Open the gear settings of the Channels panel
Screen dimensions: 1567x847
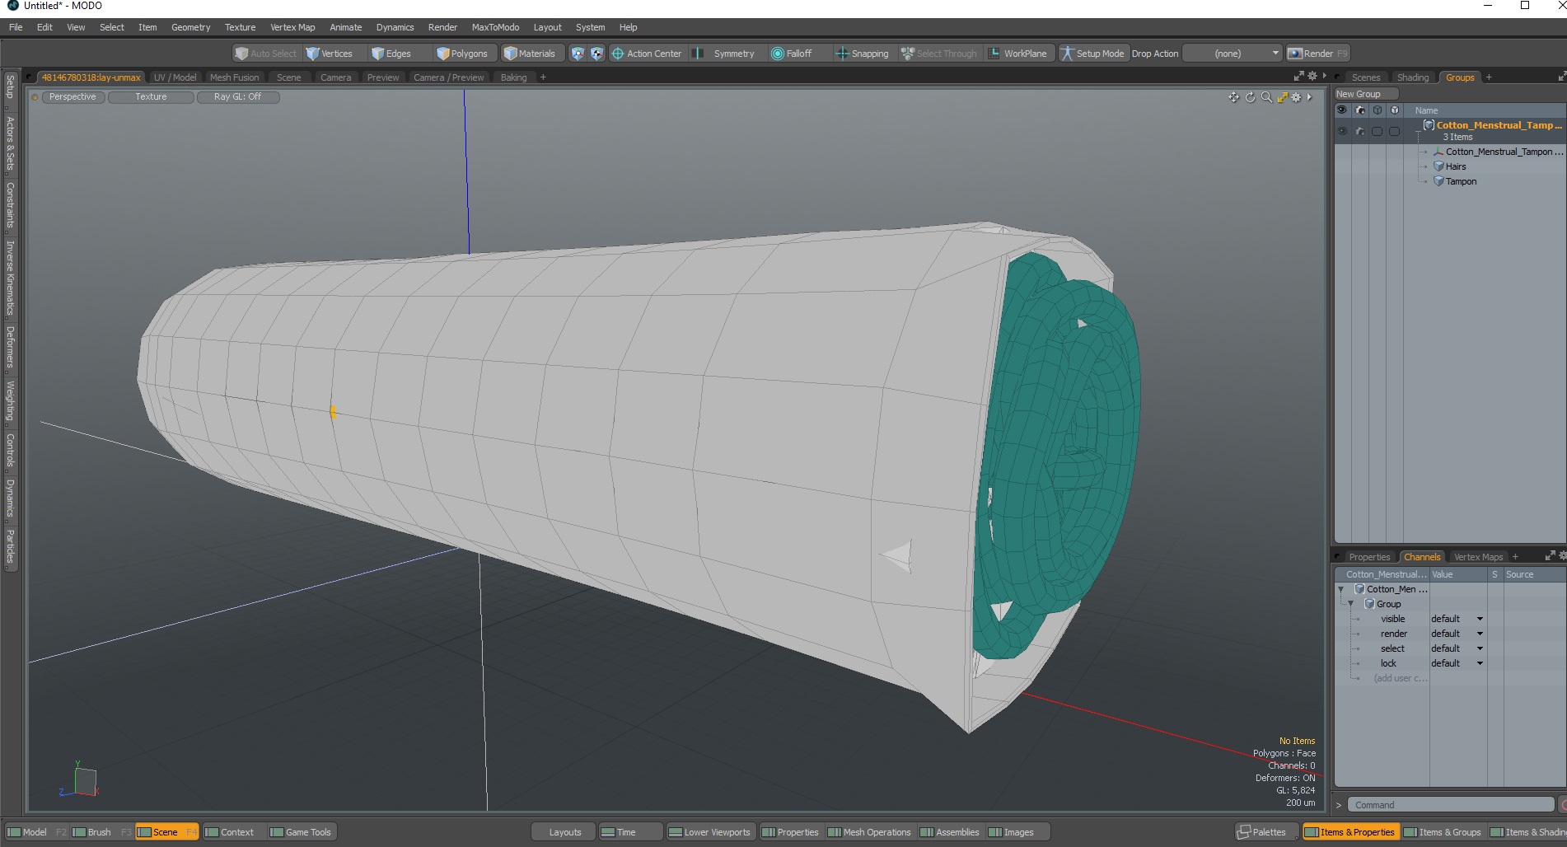(x=1562, y=556)
